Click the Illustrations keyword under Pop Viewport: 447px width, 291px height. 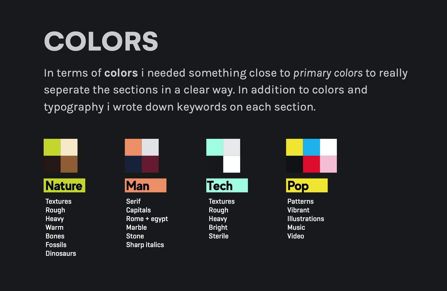(x=306, y=219)
